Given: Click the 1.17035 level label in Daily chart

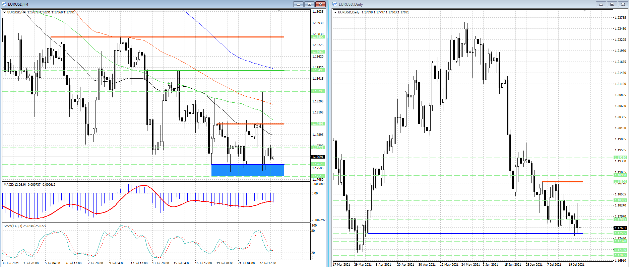Looking at the screenshot, I should coord(621,255).
